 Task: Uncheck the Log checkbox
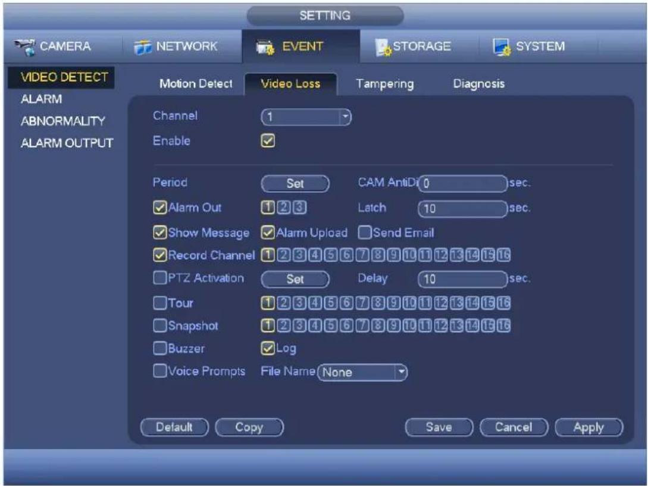[x=268, y=349]
